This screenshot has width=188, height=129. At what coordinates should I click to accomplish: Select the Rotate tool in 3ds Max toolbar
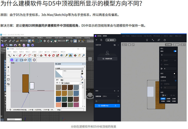pyautogui.click(x=48, y=41)
